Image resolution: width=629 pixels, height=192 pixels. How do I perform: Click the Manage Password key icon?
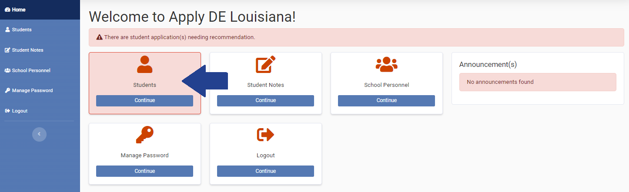pyautogui.click(x=144, y=135)
